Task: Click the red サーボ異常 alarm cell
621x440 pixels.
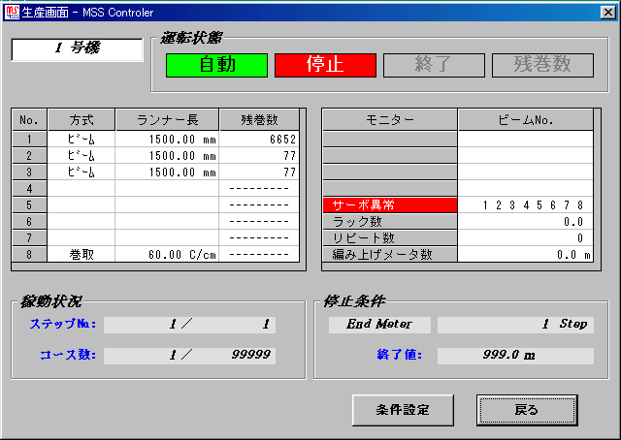Action: click(x=389, y=205)
